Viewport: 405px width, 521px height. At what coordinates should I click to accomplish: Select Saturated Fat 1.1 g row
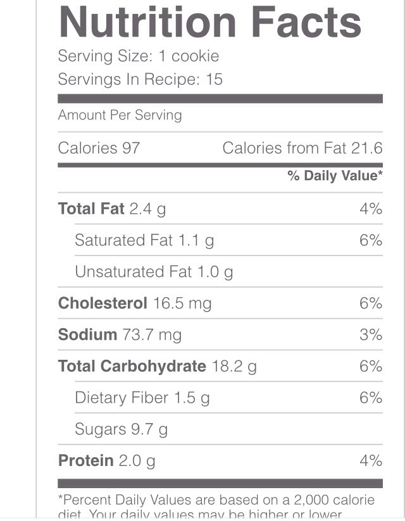coord(229,240)
